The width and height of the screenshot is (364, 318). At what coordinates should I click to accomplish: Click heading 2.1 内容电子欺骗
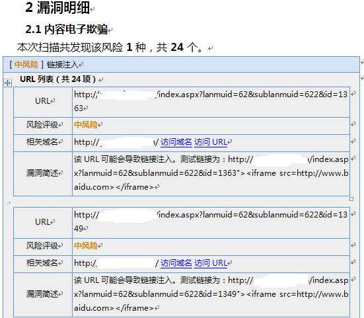tap(67, 30)
